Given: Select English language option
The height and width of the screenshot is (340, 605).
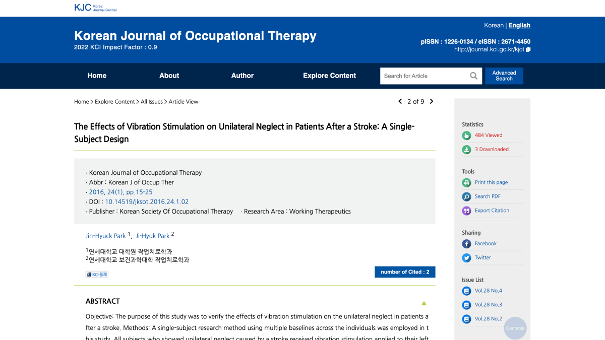Looking at the screenshot, I should [519, 26].
